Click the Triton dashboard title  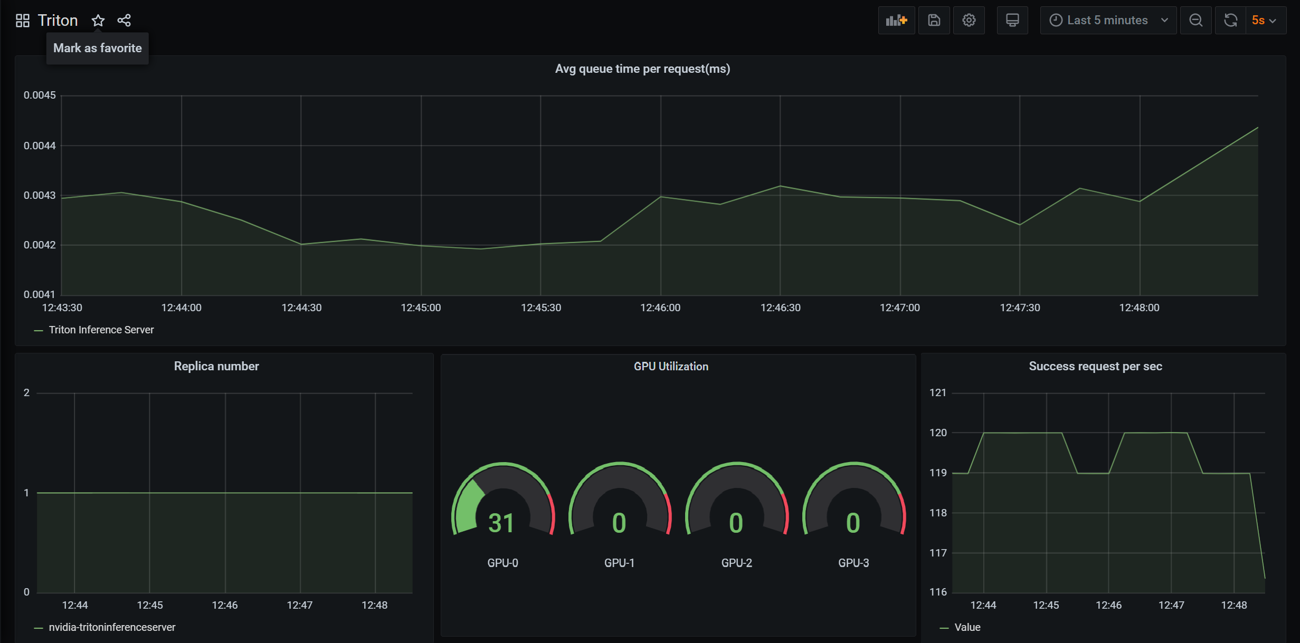(58, 21)
